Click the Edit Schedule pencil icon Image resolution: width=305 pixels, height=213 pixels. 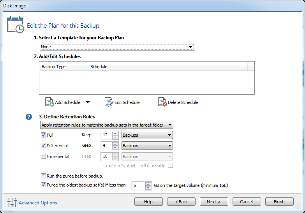pyautogui.click(x=109, y=102)
